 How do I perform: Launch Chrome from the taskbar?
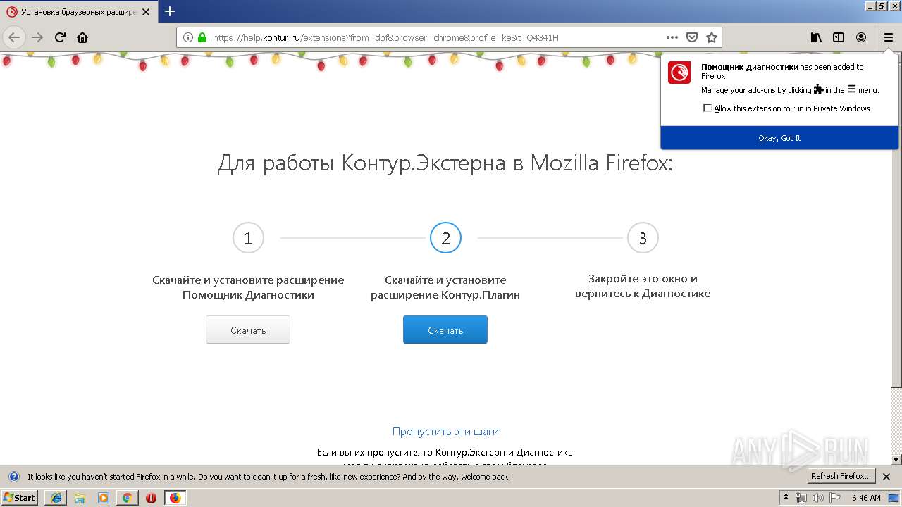click(x=127, y=497)
